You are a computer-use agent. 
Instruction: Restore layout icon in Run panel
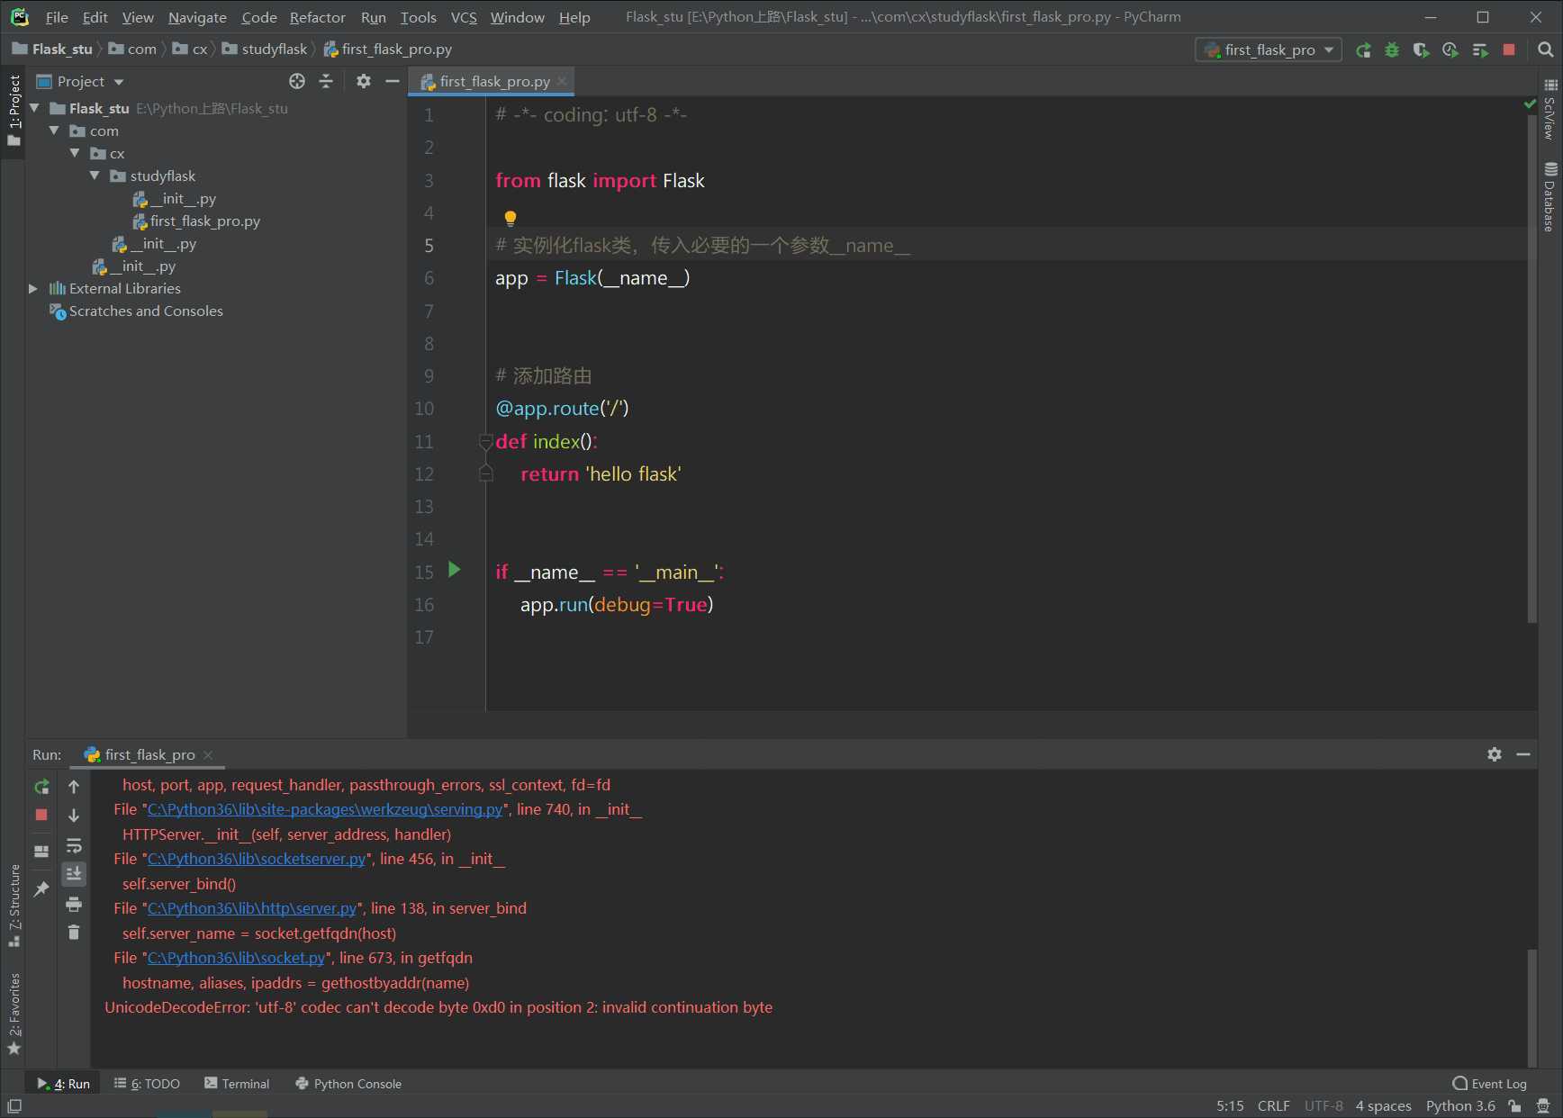tap(41, 851)
